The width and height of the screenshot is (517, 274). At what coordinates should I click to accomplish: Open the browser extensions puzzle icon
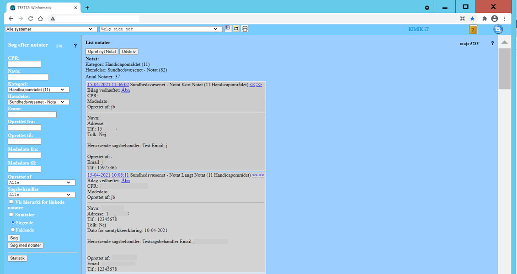(x=485, y=19)
